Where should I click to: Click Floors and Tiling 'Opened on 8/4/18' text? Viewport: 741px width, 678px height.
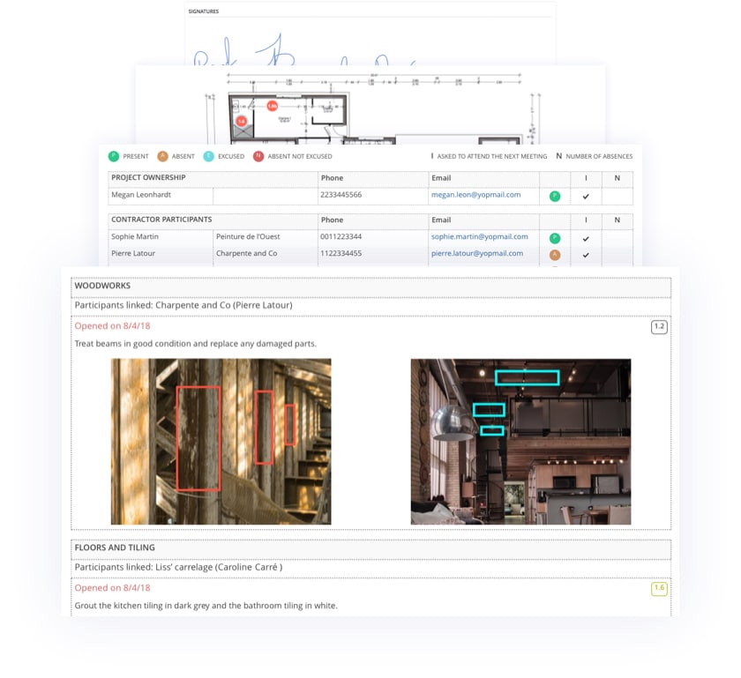pyautogui.click(x=113, y=588)
